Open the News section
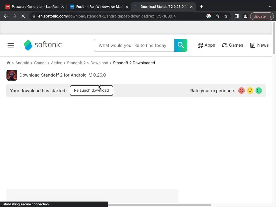 point(260,45)
